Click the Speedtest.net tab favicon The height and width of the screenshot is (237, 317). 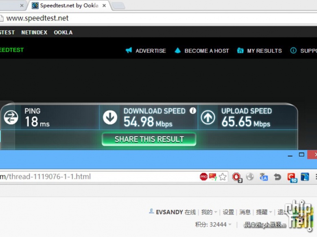click(x=35, y=5)
